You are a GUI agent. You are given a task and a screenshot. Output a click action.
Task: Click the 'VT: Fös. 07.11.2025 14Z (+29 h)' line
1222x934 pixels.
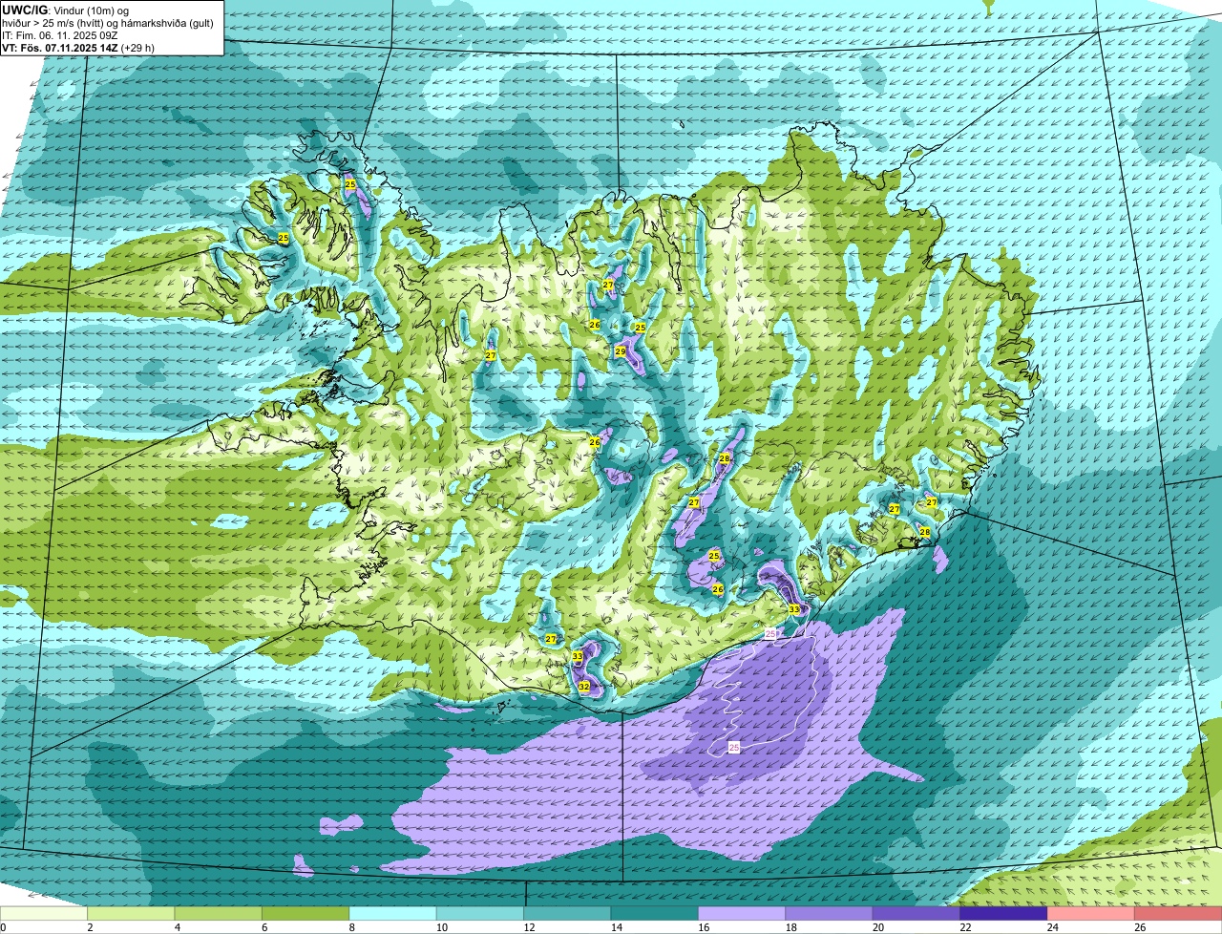point(78,47)
